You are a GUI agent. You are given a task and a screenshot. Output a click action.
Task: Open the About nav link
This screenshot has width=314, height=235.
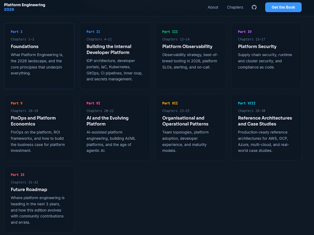213,7
